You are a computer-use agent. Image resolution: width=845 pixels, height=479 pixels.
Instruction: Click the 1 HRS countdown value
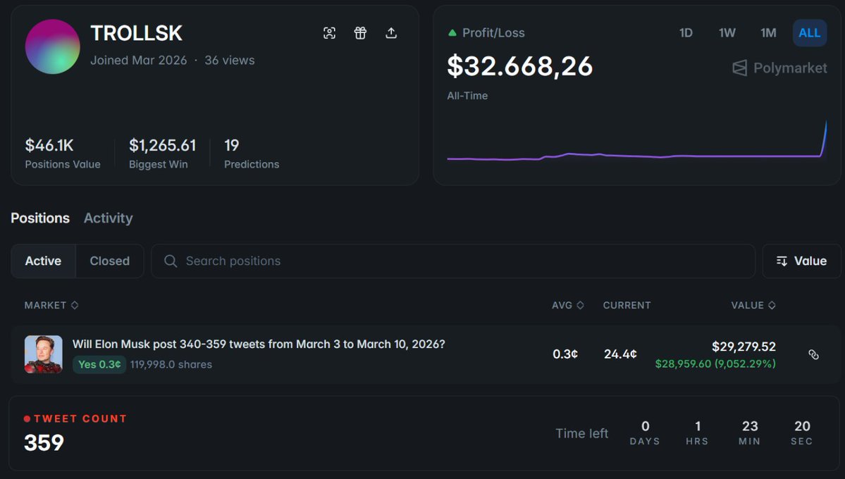[x=697, y=433]
